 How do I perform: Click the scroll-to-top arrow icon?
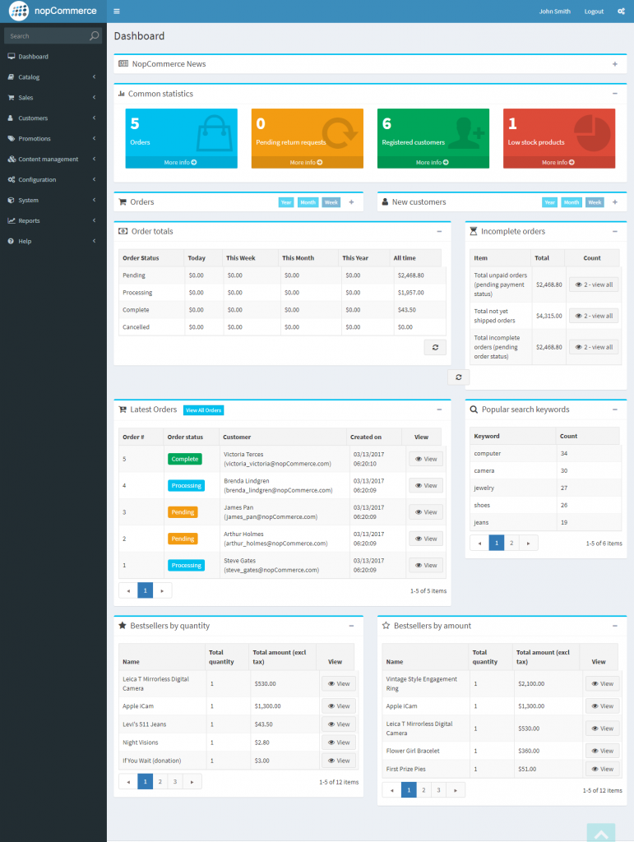point(600,832)
